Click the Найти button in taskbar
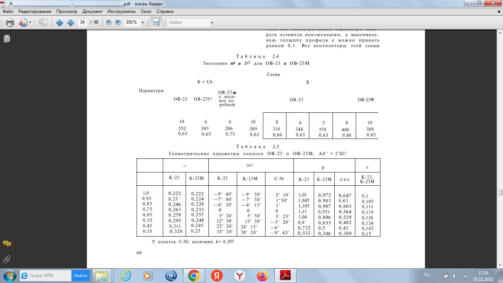 coord(80,275)
